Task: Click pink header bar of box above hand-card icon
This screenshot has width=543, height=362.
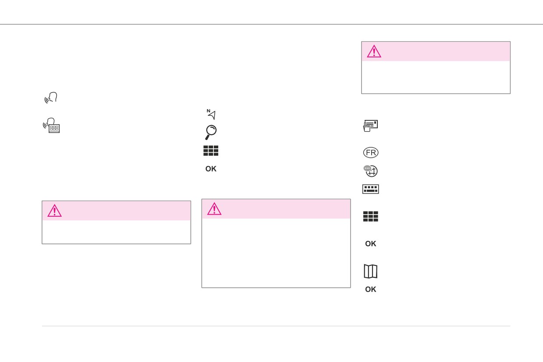Action: click(x=436, y=51)
